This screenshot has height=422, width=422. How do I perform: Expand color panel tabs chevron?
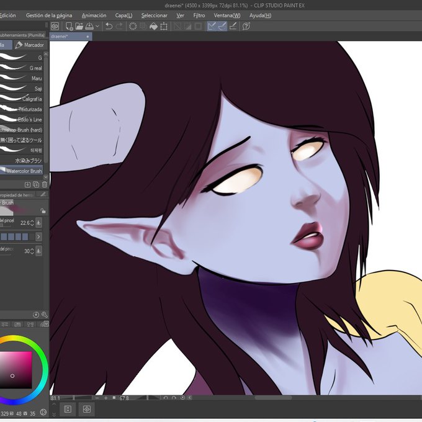47,324
